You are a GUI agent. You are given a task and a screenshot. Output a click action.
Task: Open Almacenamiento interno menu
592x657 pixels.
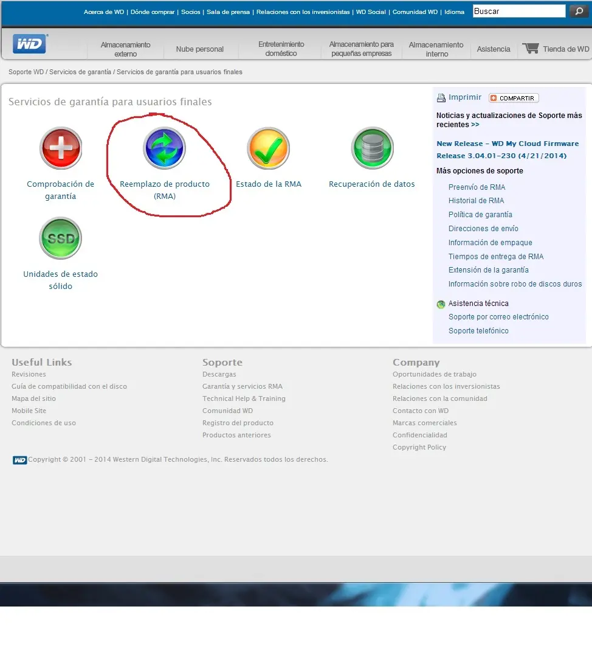click(x=436, y=49)
